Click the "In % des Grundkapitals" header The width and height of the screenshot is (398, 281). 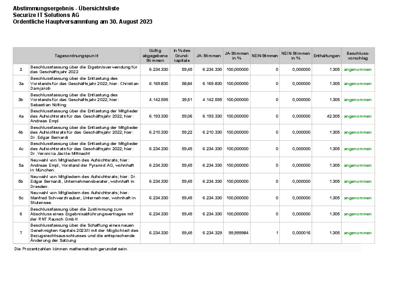point(182,56)
